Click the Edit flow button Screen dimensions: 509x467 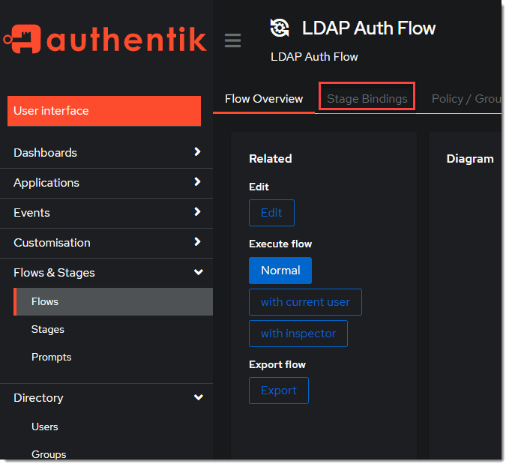pyautogui.click(x=271, y=213)
